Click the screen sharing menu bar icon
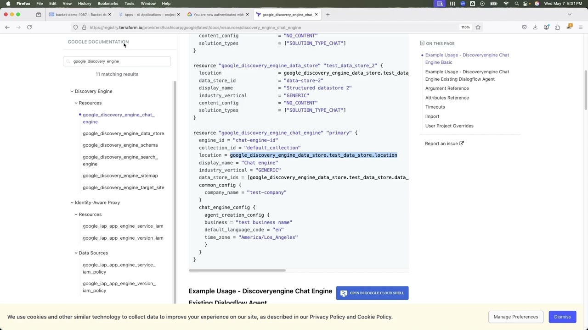The height and width of the screenshot is (330, 588). [440, 4]
